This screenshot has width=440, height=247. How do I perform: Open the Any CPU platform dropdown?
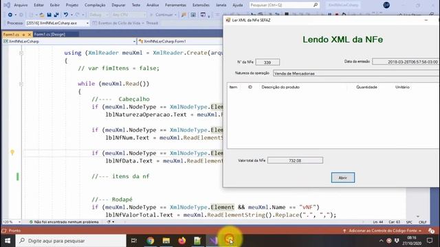129,14
